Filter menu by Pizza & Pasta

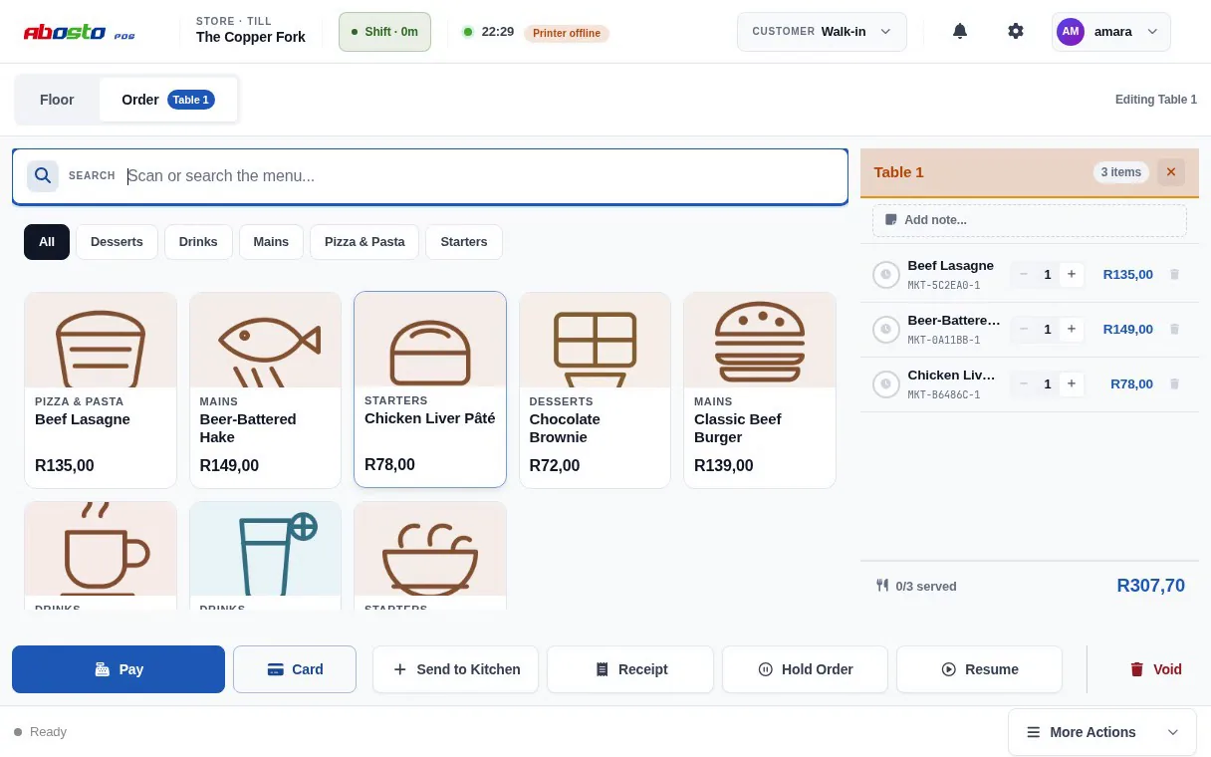tap(364, 242)
